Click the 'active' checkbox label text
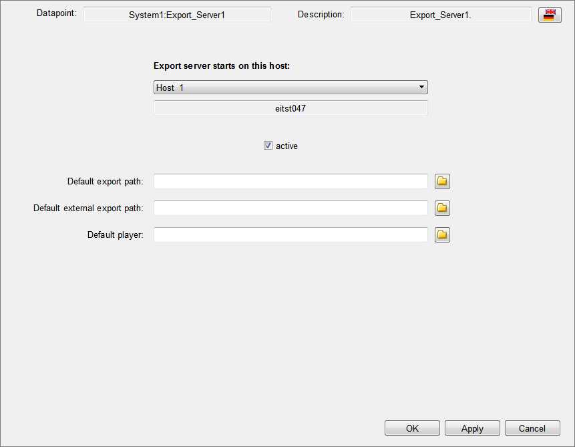 tap(286, 146)
